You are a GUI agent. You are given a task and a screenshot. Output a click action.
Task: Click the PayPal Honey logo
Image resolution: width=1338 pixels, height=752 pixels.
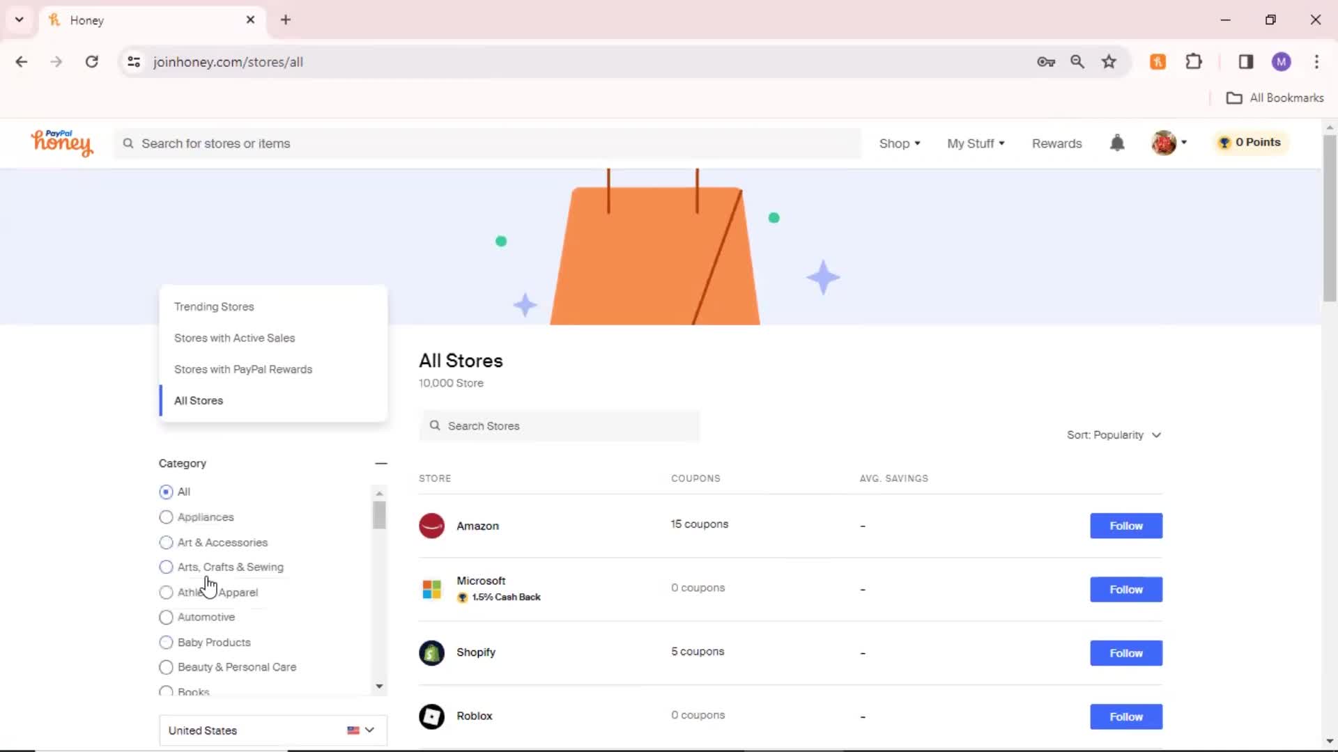point(61,143)
